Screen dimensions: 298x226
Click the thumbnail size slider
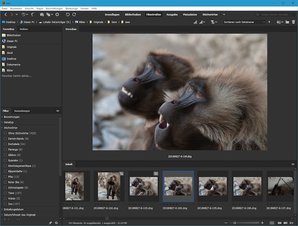pos(236,222)
